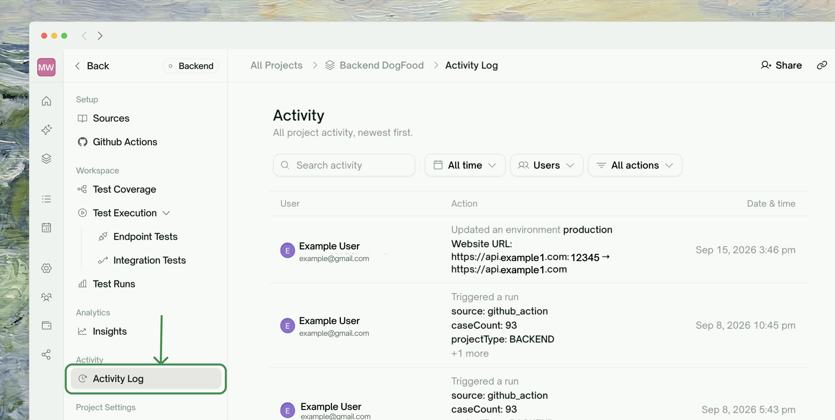Screen dimensions: 835x420
Task: Collapse the Test Execution section
Action: point(166,213)
